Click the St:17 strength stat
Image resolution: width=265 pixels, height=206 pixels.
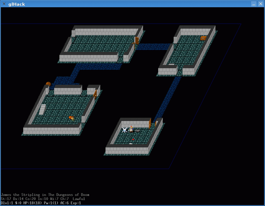pos(6,199)
